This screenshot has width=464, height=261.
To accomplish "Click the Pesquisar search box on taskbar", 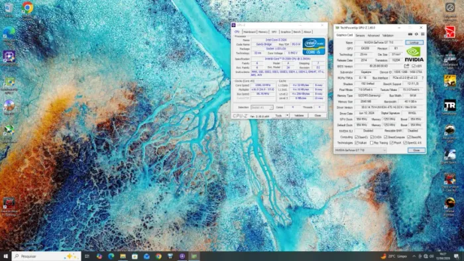I will pos(46,256).
